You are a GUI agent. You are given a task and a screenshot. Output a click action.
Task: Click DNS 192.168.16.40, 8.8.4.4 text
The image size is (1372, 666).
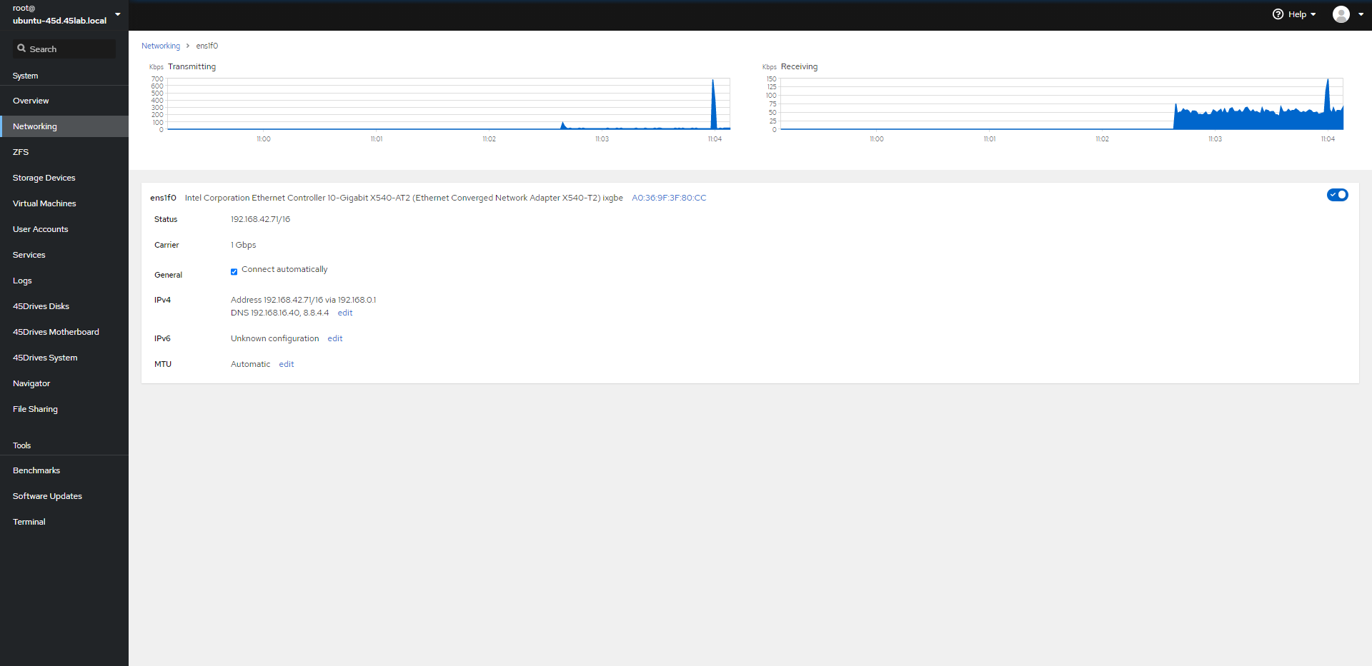pos(280,313)
